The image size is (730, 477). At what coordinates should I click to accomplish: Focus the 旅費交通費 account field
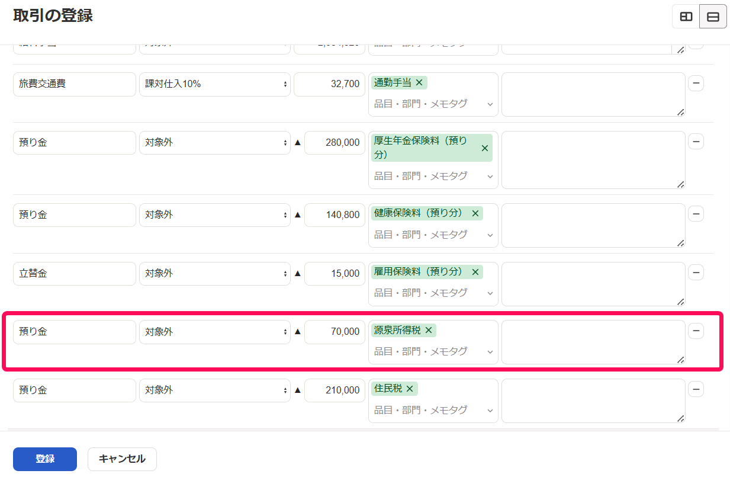(x=75, y=84)
